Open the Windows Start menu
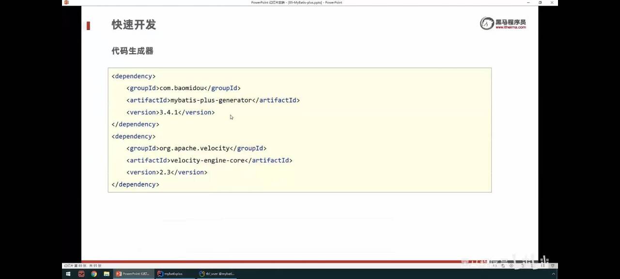The width and height of the screenshot is (620, 279). pyautogui.click(x=68, y=274)
